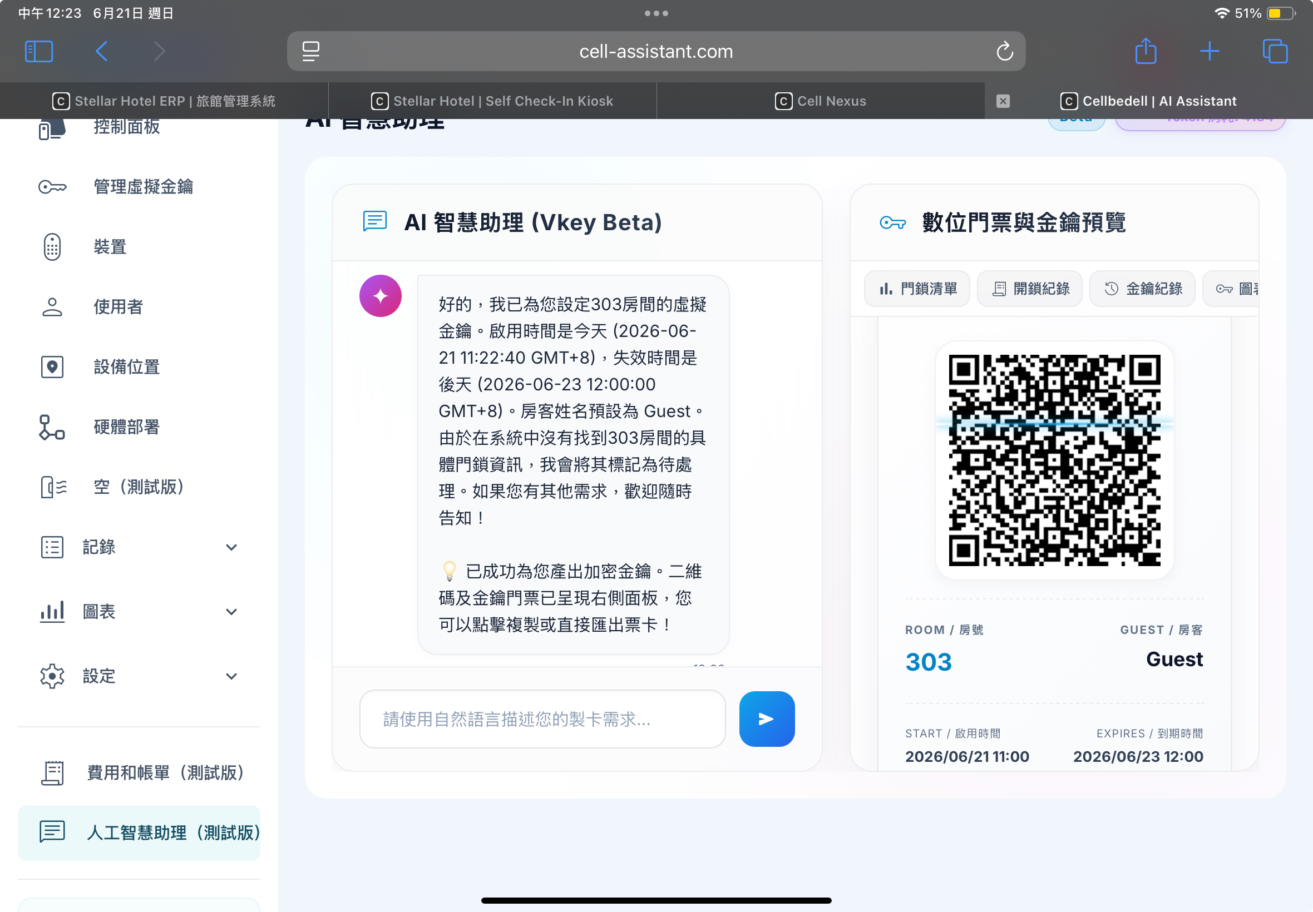Image resolution: width=1313 pixels, height=912 pixels.
Task: Click the QR code ticket image
Action: click(1055, 460)
